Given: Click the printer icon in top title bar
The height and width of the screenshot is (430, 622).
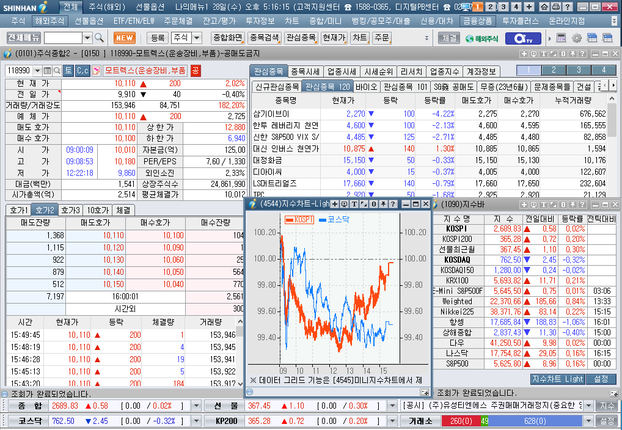Looking at the screenshot, I should pyautogui.click(x=556, y=7).
